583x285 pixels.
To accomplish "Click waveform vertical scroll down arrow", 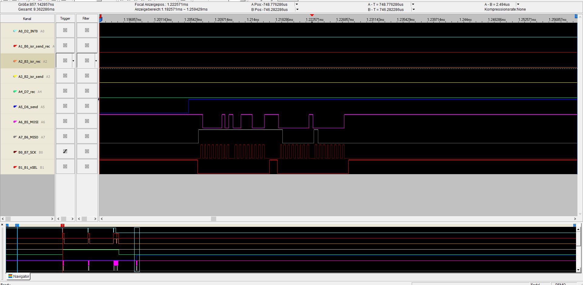I will coord(580,214).
